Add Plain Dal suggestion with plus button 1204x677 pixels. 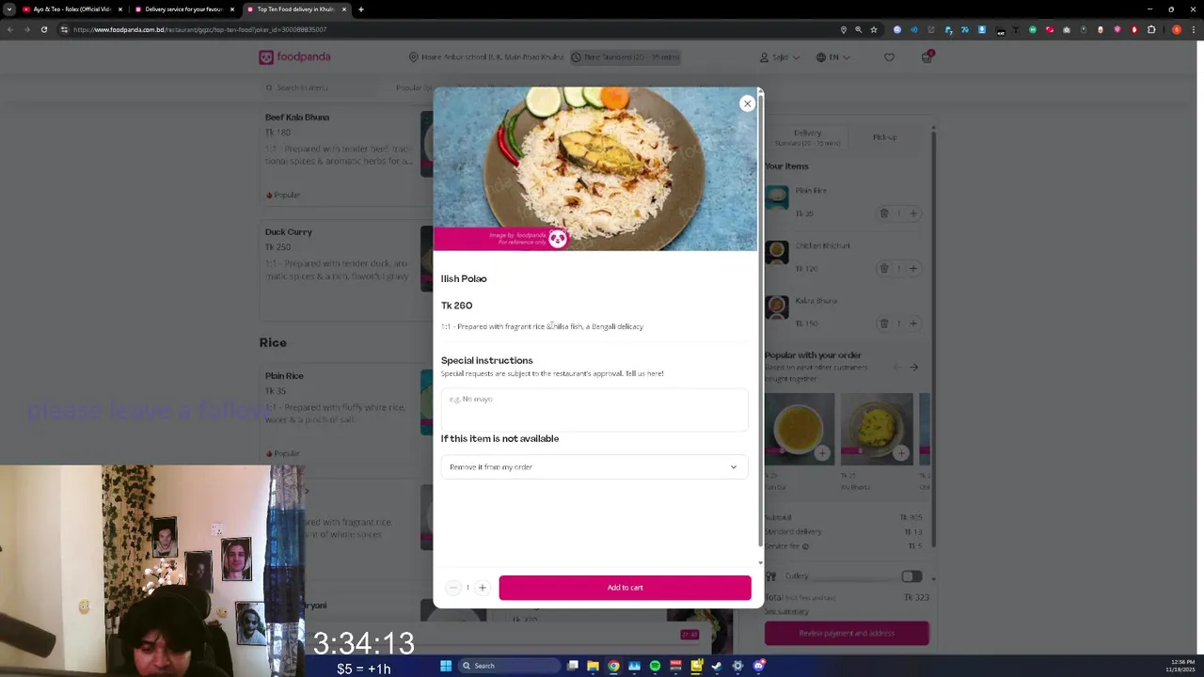tap(822, 454)
